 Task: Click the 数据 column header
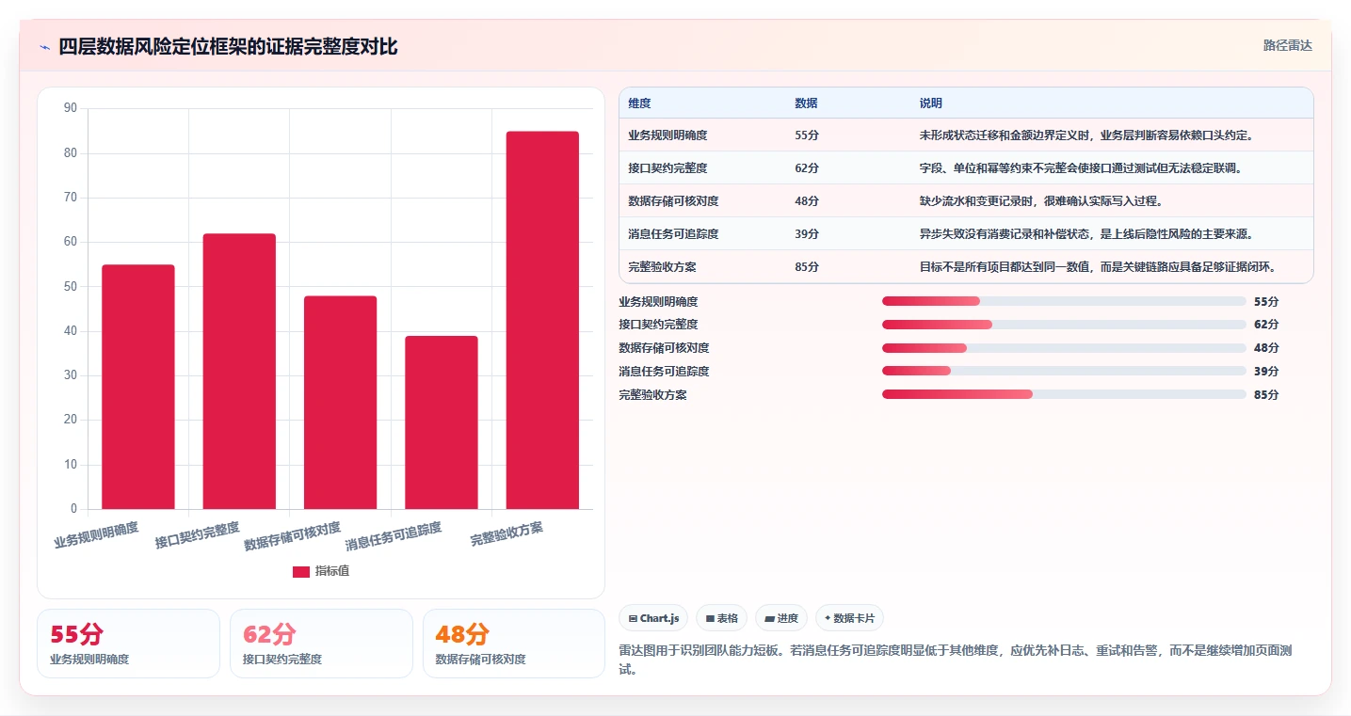[806, 103]
